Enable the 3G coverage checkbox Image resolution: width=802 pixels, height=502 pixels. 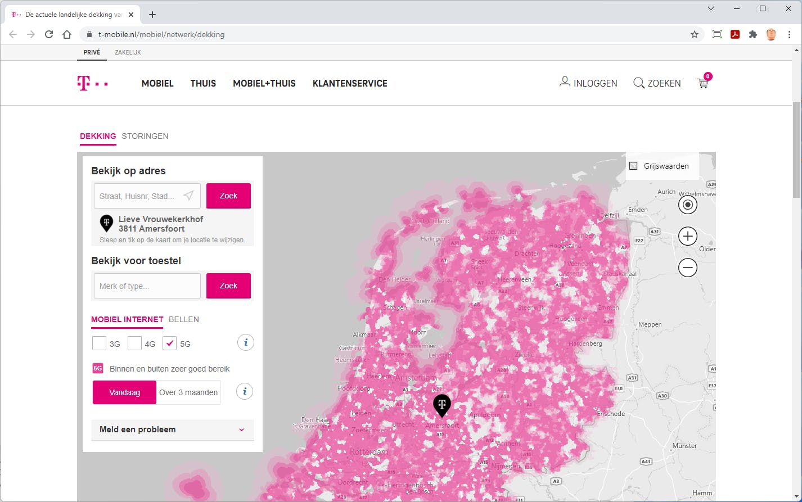[x=99, y=343]
